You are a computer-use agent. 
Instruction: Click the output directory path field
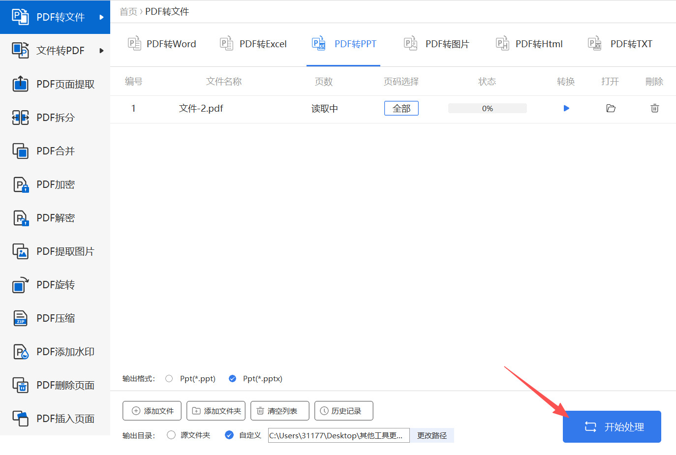(339, 435)
